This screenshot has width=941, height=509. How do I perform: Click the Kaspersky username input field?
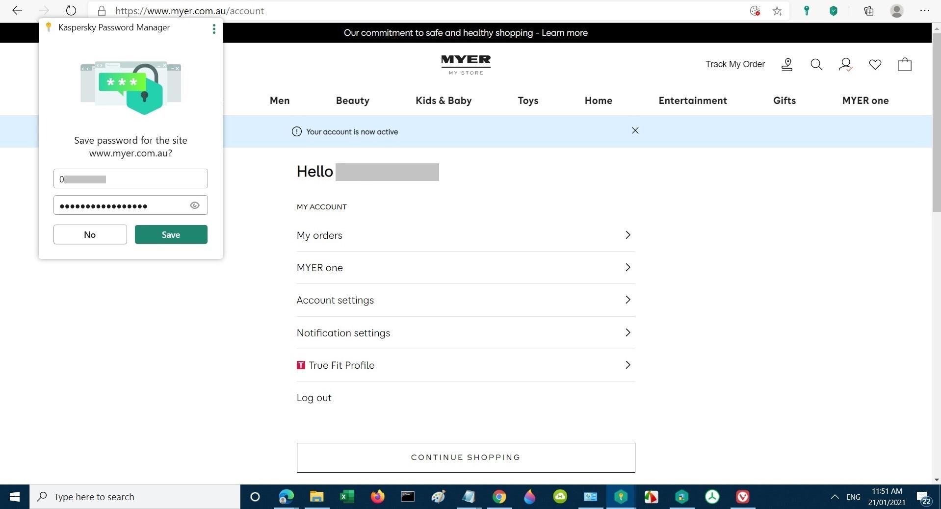point(131,178)
